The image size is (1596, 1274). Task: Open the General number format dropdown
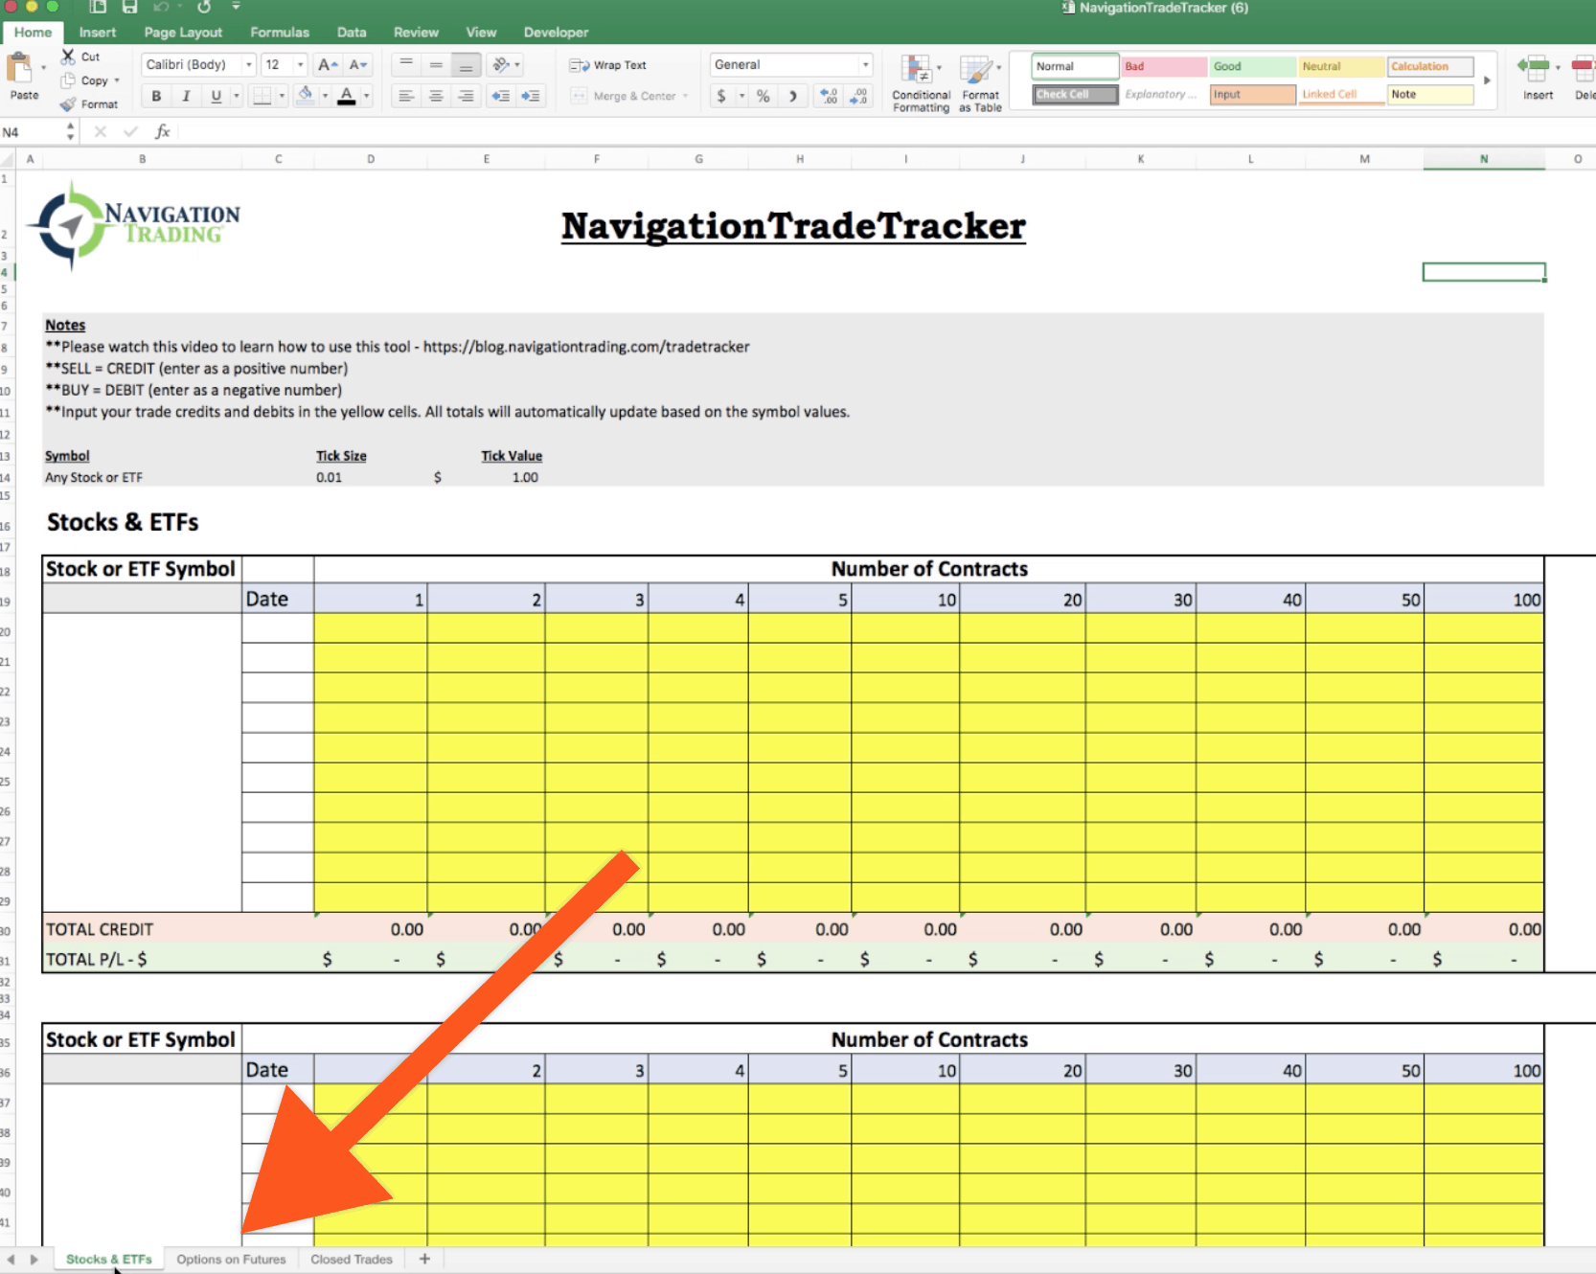pos(865,65)
